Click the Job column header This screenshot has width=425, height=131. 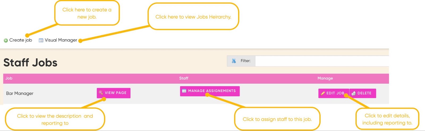point(9,78)
